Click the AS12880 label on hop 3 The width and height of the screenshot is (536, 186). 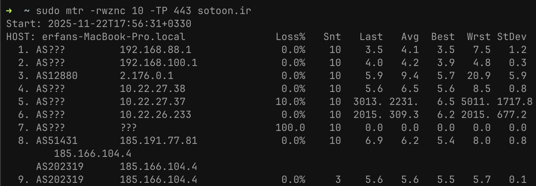(57, 76)
